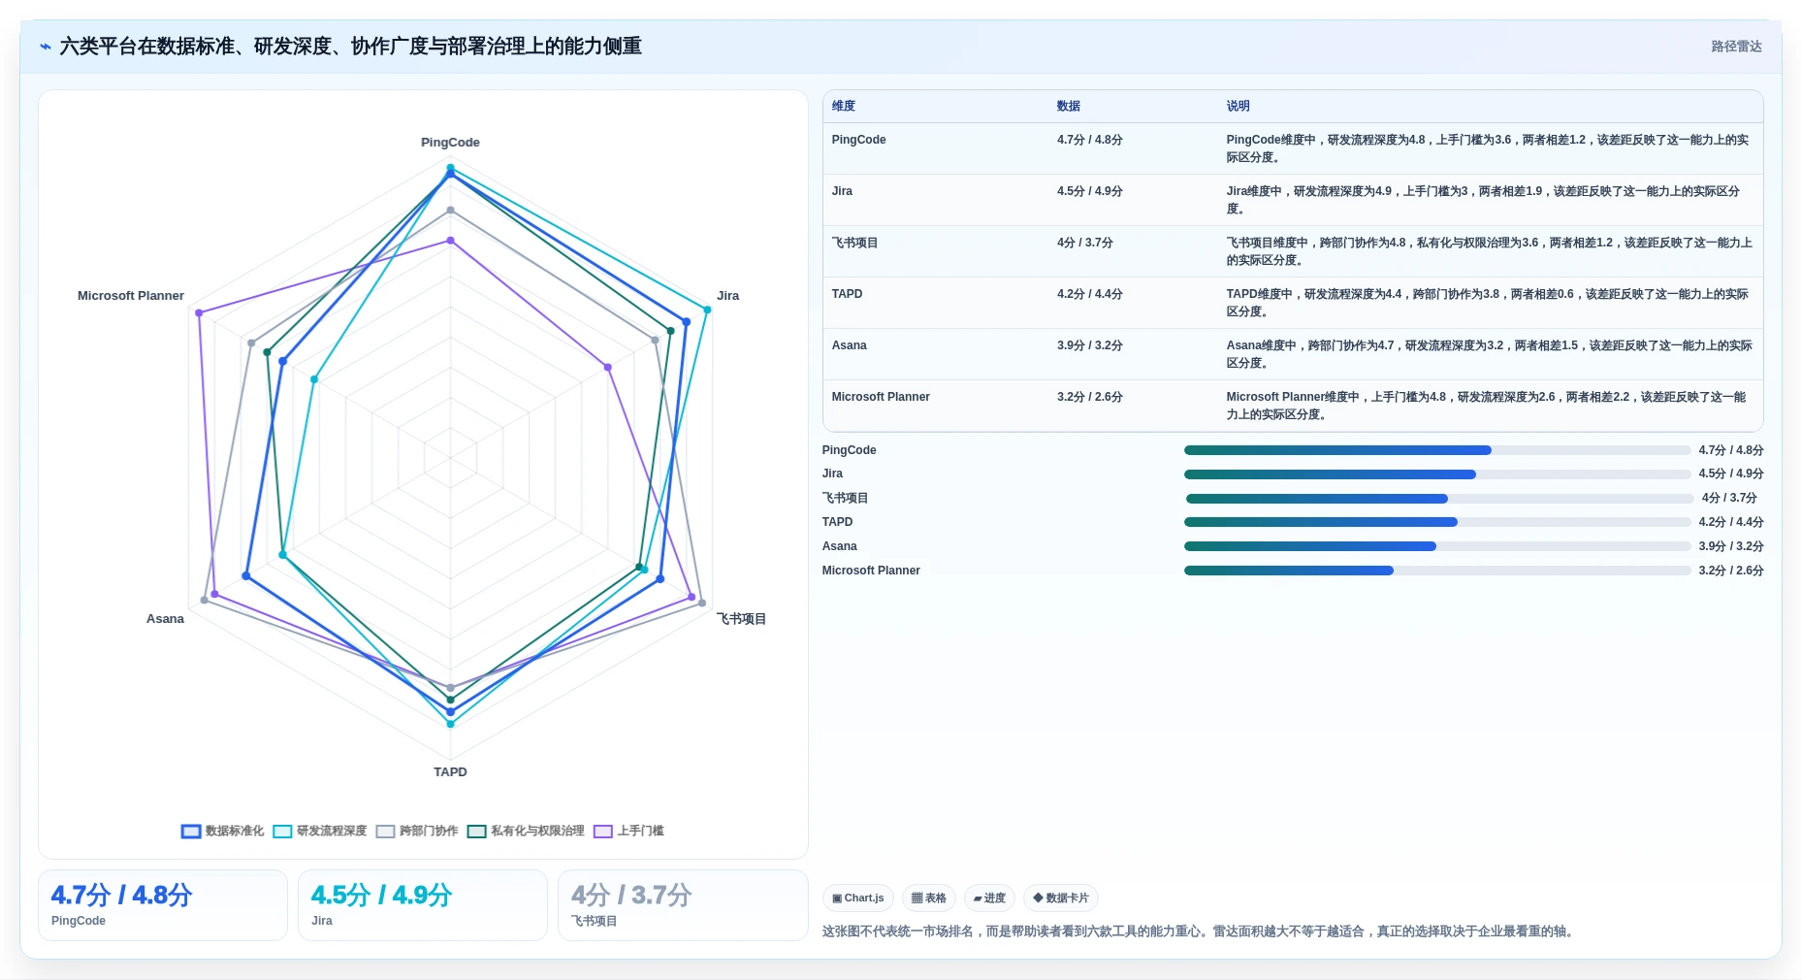Click the Microsoft Planner radar axis label

pos(131,296)
